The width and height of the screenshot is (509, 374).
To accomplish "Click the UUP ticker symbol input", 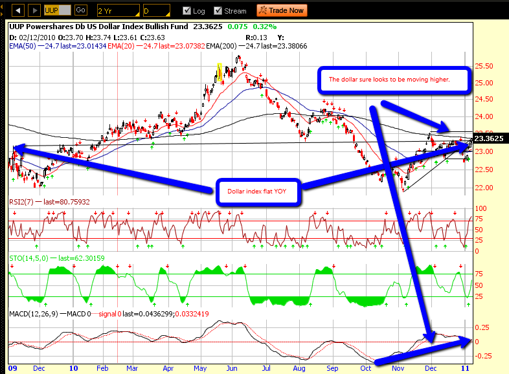I will 58,10.
